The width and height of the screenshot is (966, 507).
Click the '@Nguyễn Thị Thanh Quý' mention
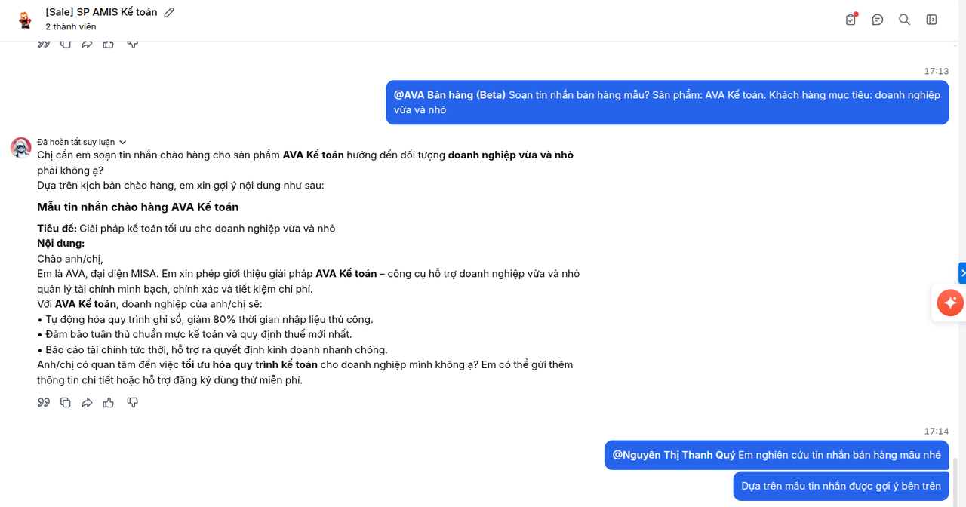tap(673, 455)
